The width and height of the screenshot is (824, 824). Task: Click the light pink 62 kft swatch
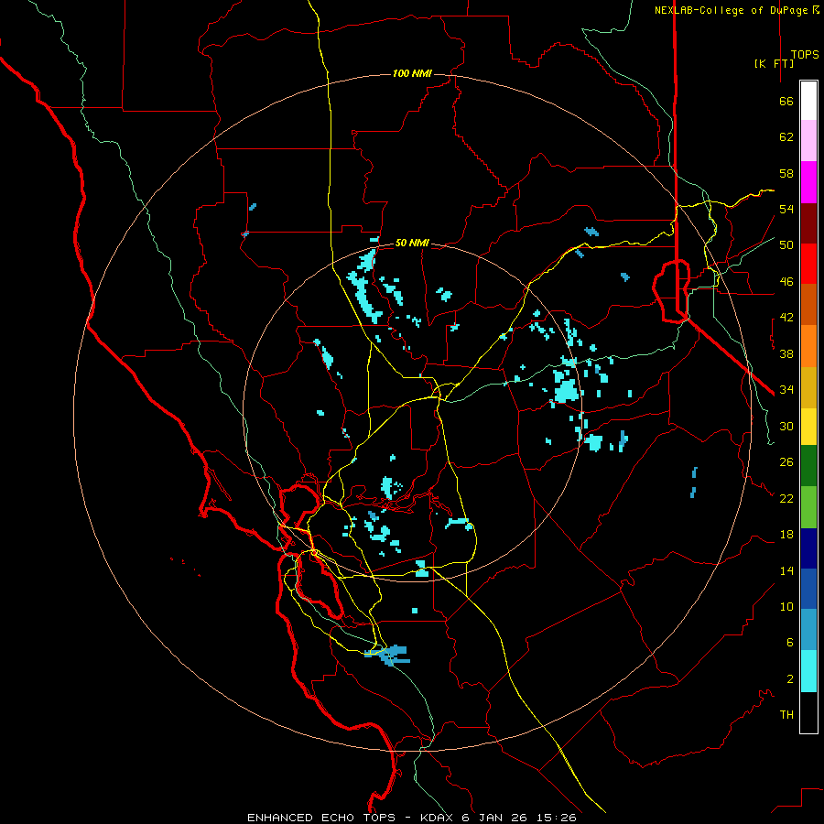808,140
